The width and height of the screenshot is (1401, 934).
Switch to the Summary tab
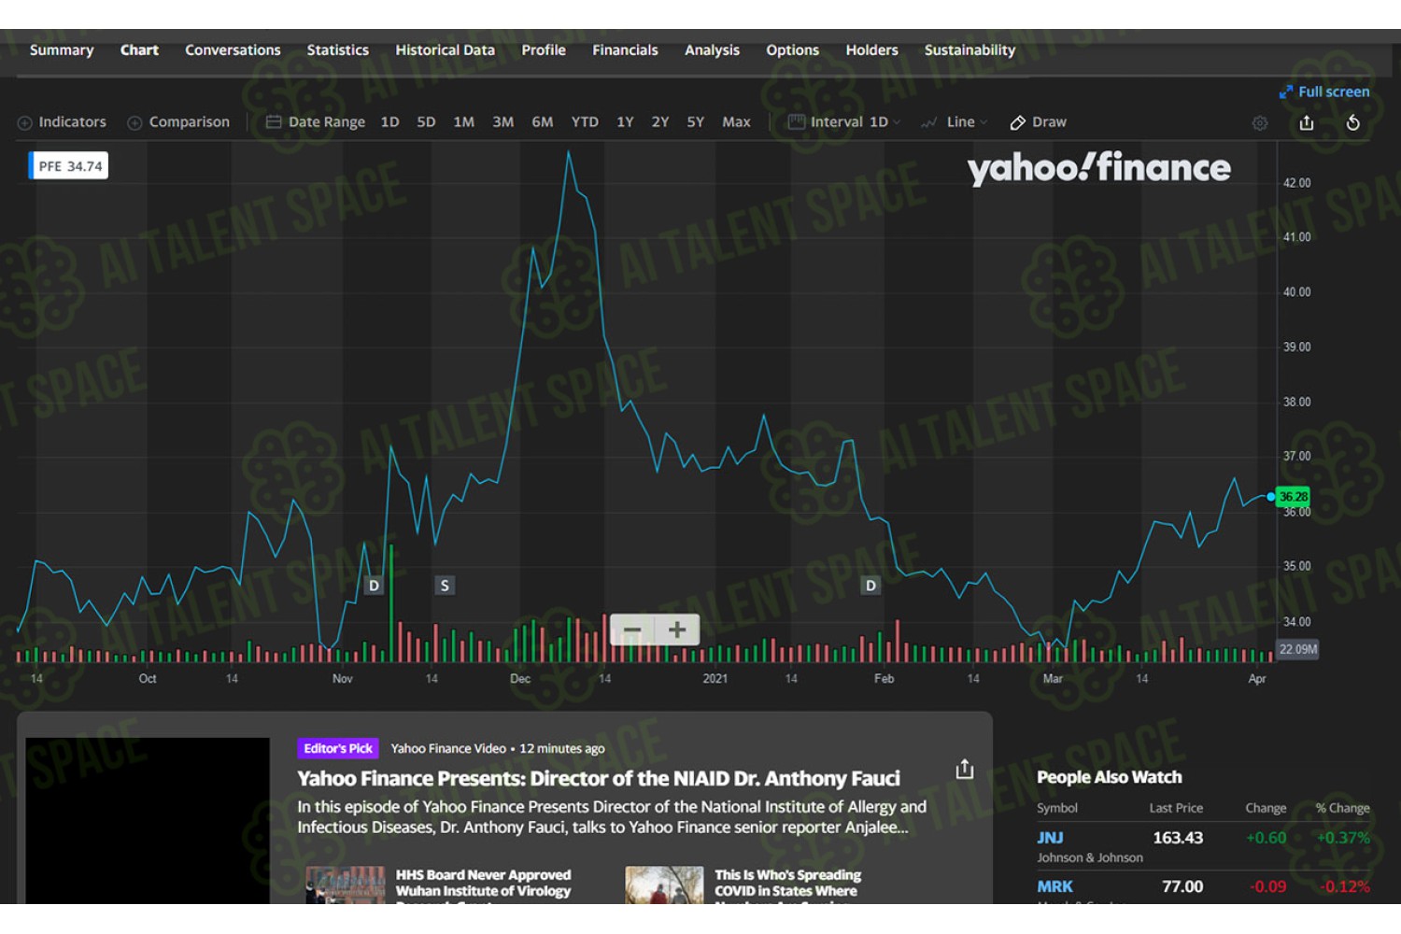62,50
